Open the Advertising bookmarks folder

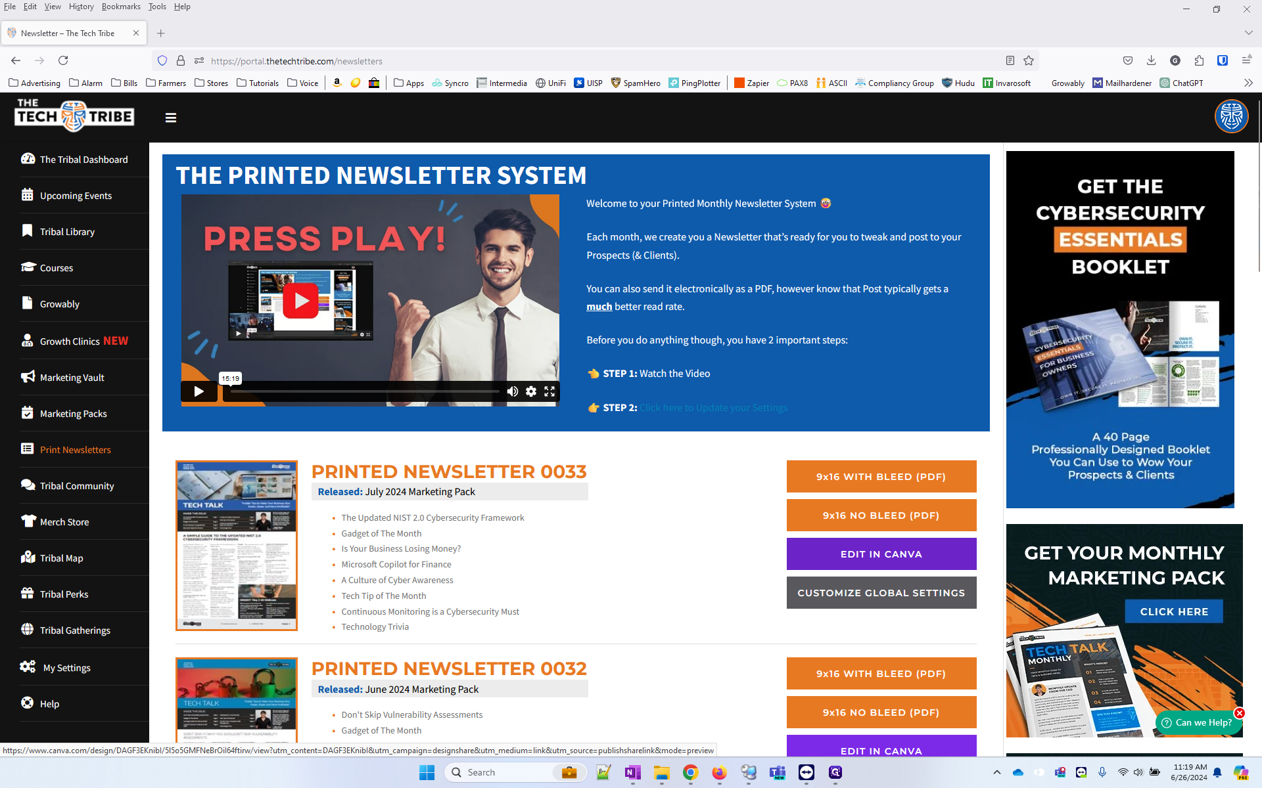tap(34, 83)
